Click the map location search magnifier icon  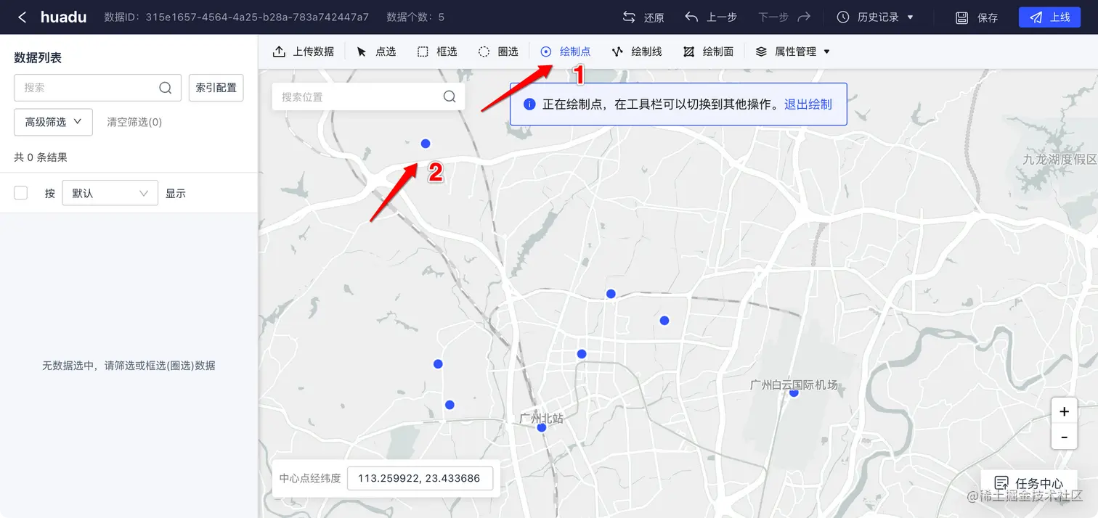coord(450,96)
